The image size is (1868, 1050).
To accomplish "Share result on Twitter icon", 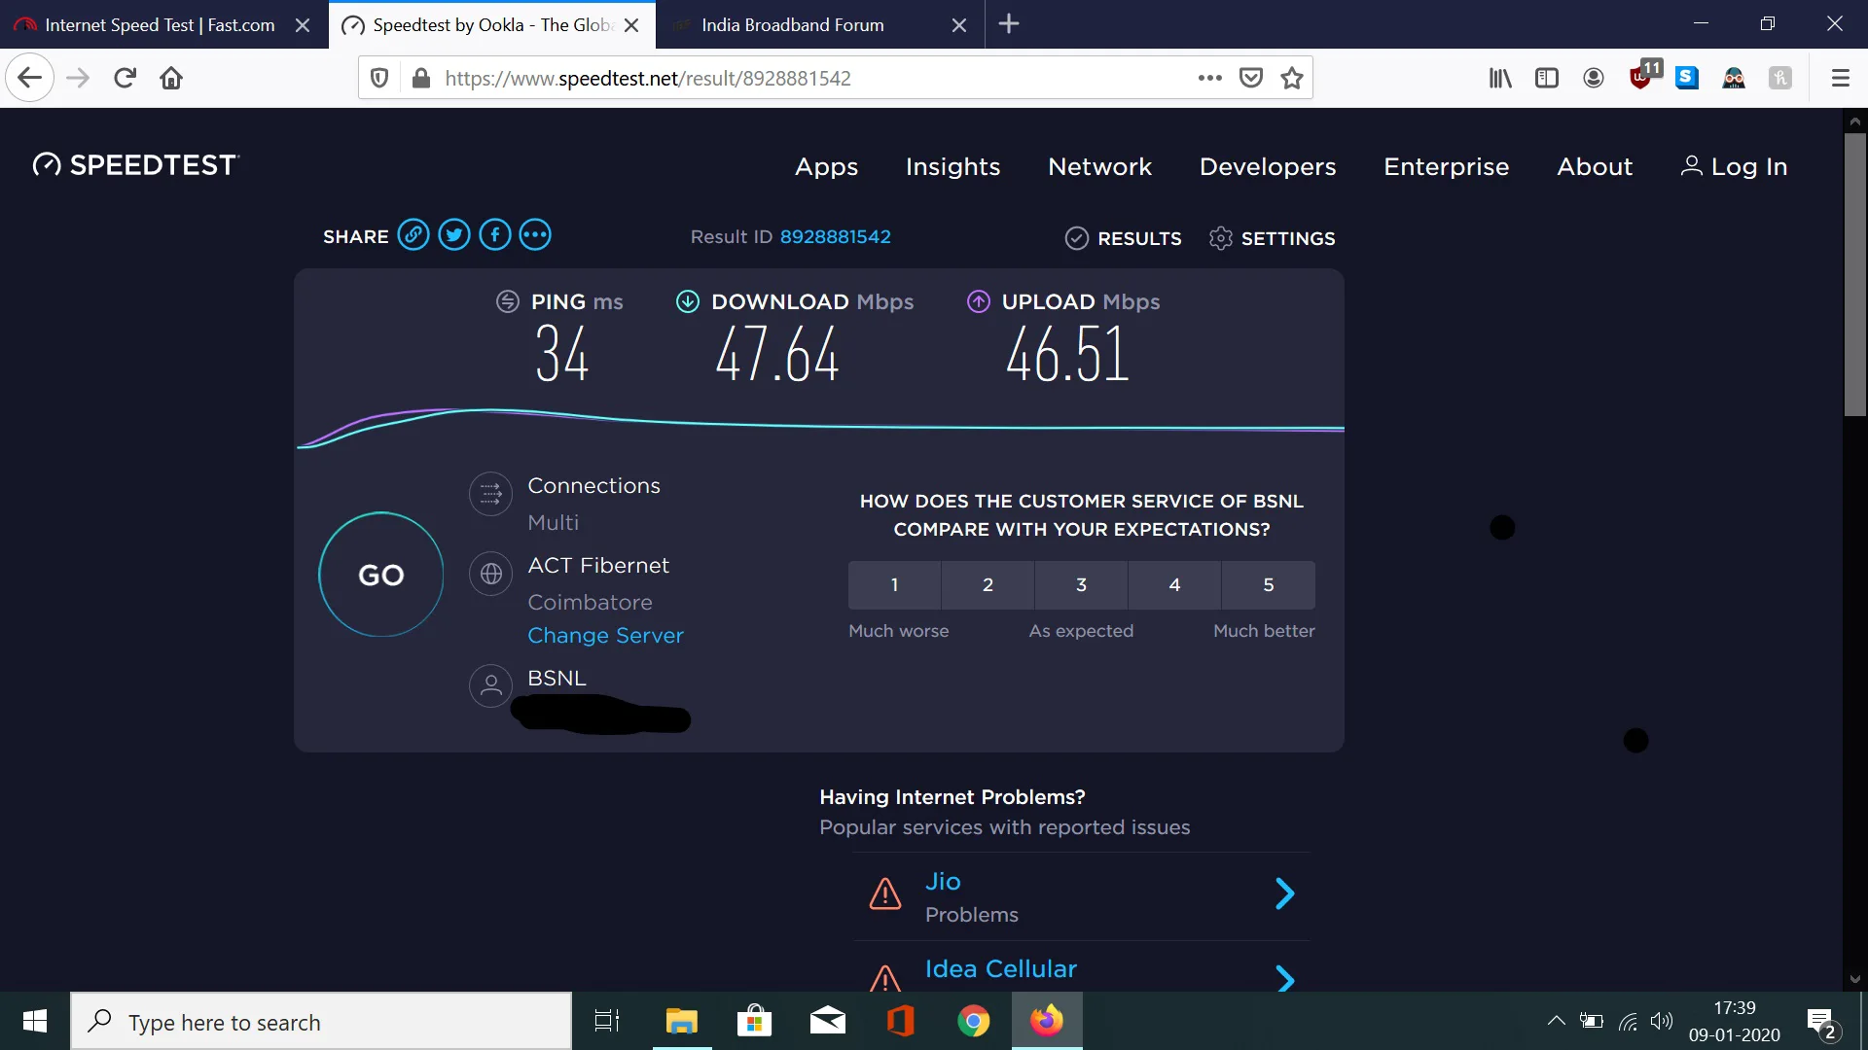I will [x=454, y=235].
